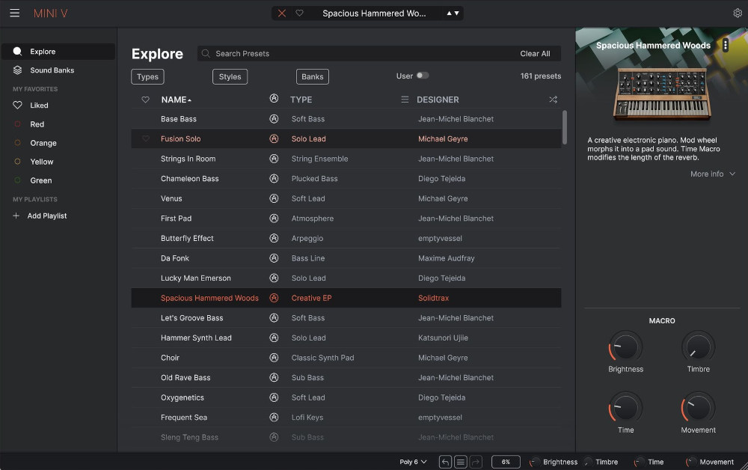Click the undo arrow in the bottom toolbar
This screenshot has width=748, height=470.
click(x=444, y=462)
